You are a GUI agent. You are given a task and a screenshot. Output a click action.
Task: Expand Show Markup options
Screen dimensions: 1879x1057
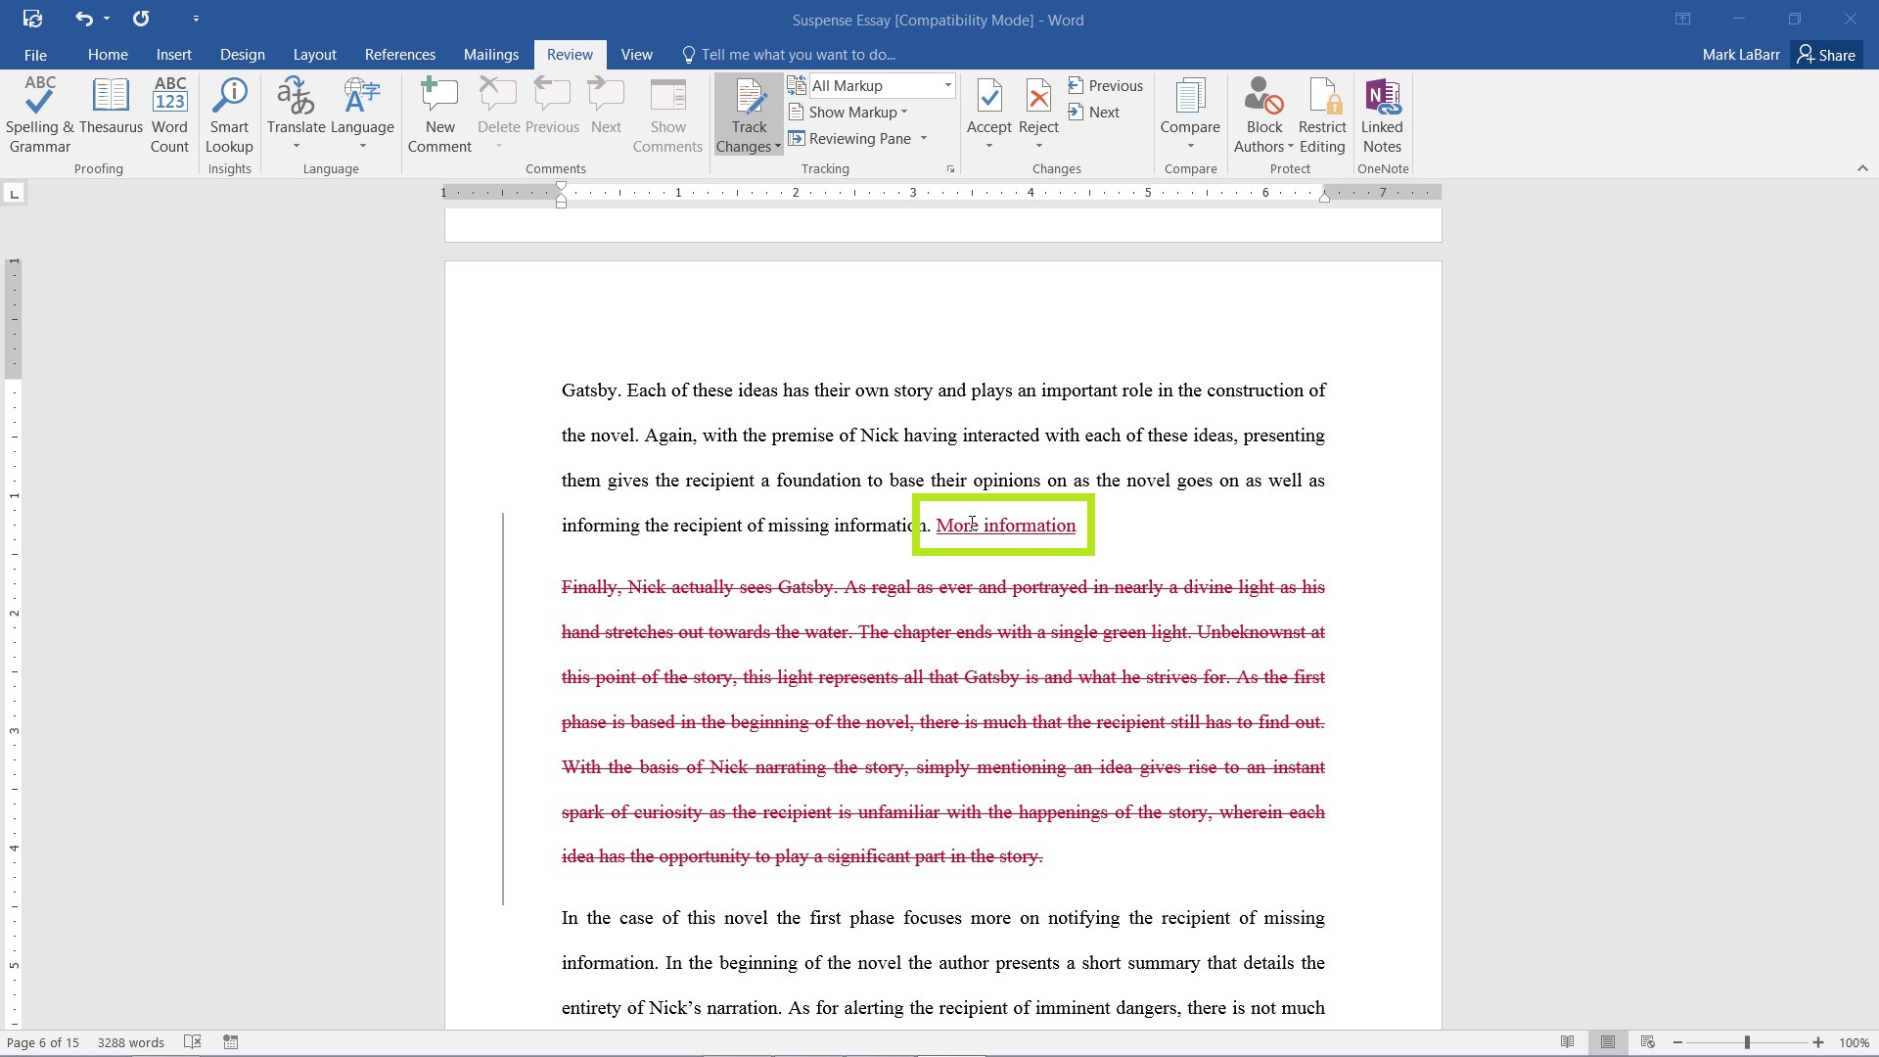[848, 113]
